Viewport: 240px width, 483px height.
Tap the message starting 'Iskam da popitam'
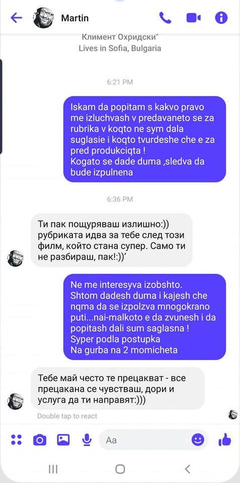(144, 139)
